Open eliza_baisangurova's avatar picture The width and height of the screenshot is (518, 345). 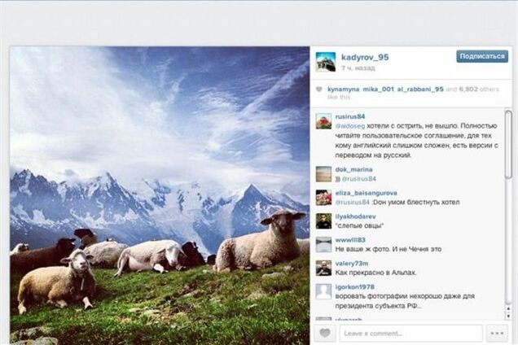323,198
